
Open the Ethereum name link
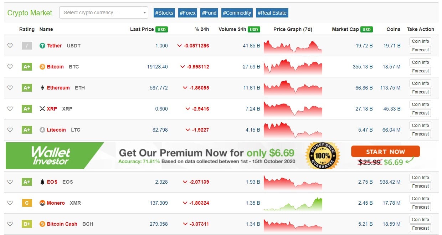pyautogui.click(x=58, y=88)
